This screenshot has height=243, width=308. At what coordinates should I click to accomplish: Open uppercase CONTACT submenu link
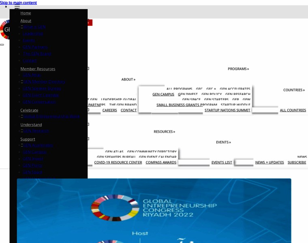coord(128,110)
